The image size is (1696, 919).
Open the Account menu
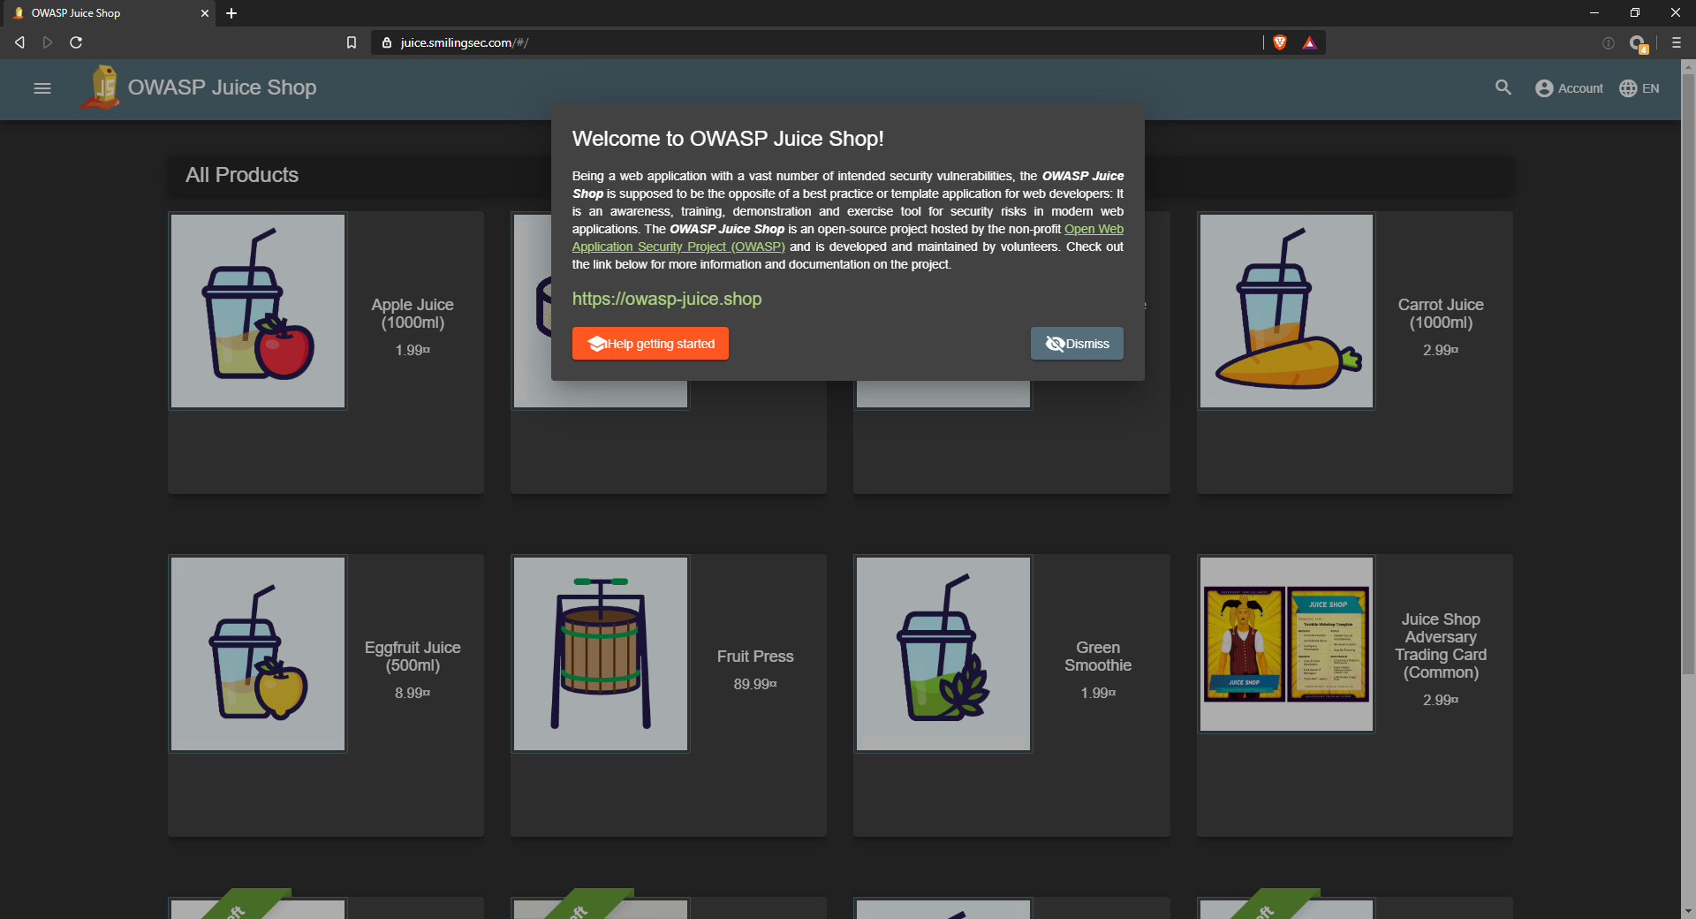[x=1569, y=88]
